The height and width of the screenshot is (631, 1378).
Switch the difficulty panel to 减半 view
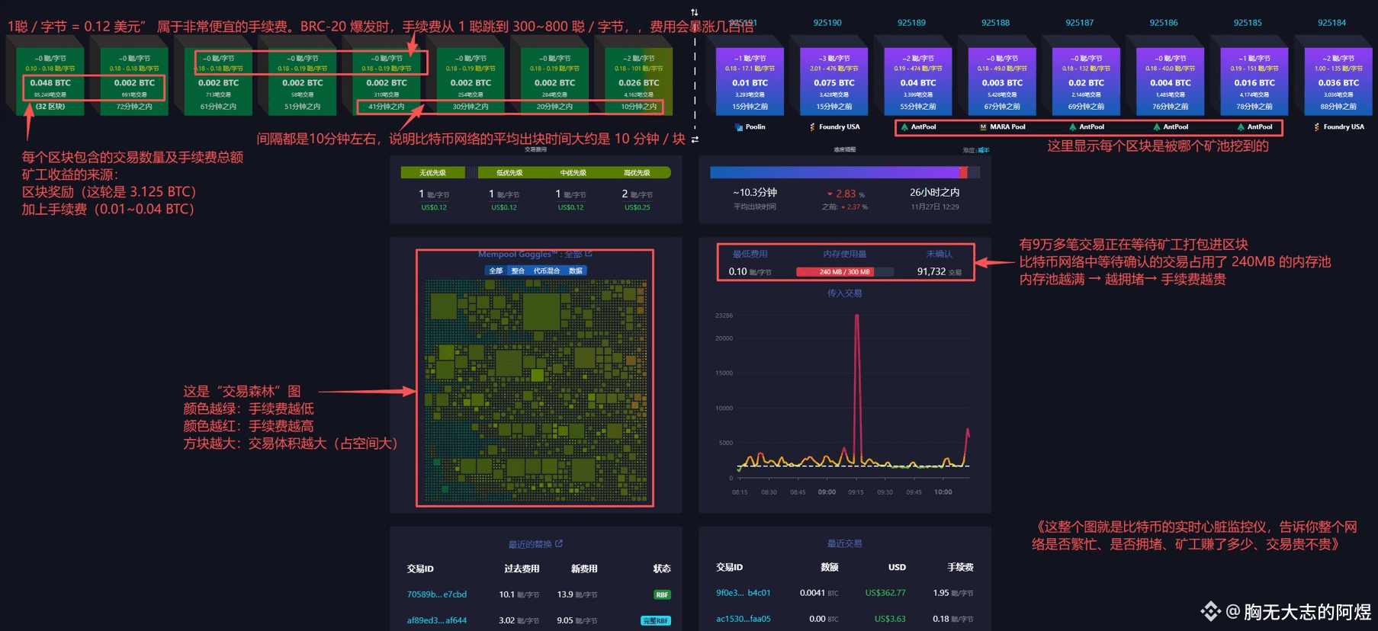[x=984, y=150]
